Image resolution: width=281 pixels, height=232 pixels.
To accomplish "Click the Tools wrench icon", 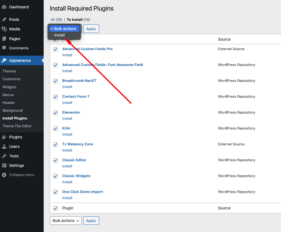I will click(4, 156).
